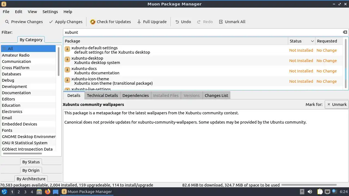Open the clipboard manager tray icon

coord(320,192)
